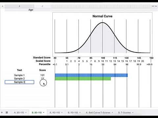This screenshot has height=118, width=158.
Task: Select the green Sample 2 bar
Action: [x=83, y=79]
